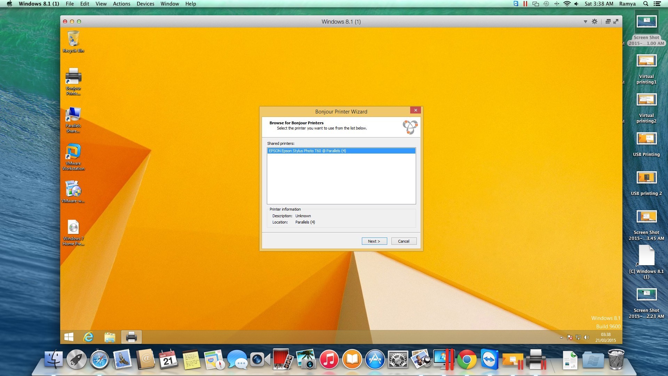
Task: Open the Apple menu
Action: click(9, 4)
